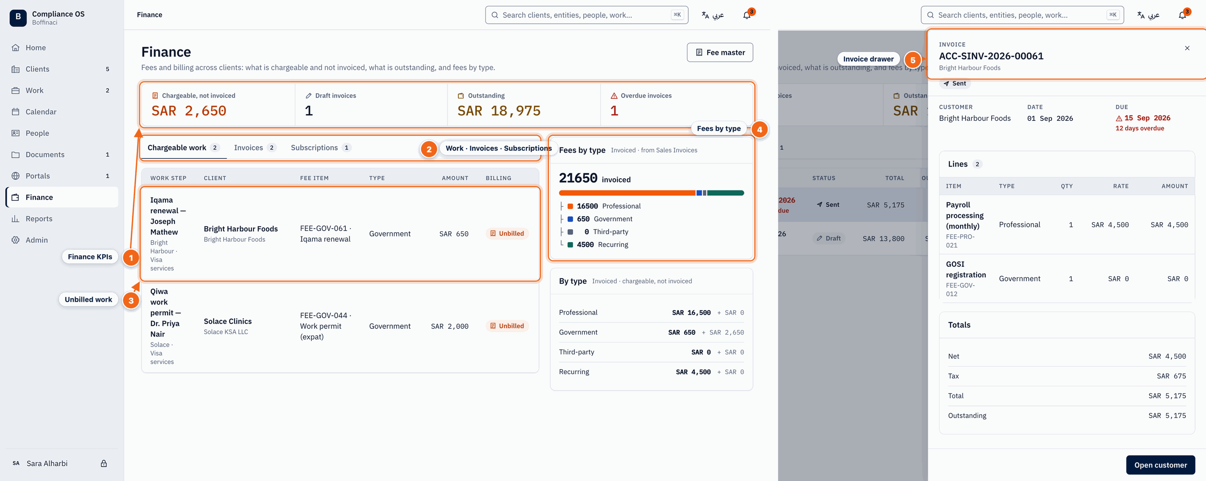Focus the search field in the Finance window

(x=586, y=15)
